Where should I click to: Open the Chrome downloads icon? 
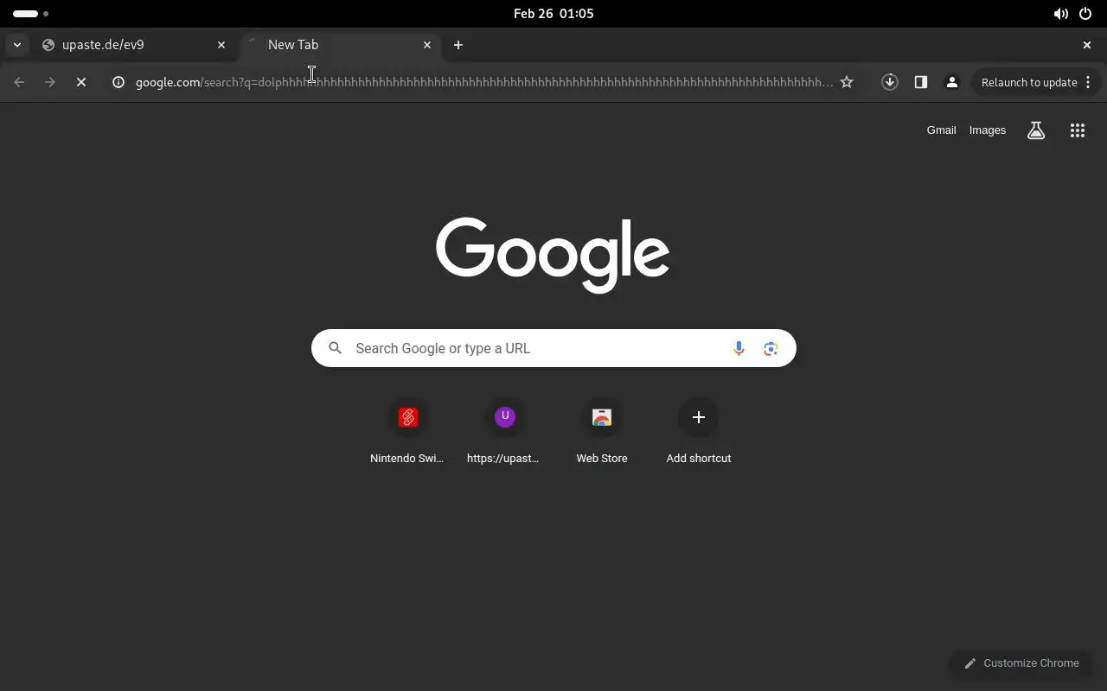tap(889, 82)
